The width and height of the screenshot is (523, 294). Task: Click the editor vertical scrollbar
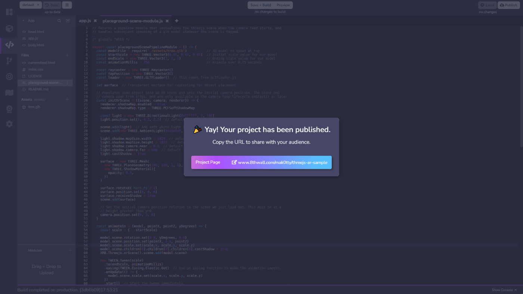point(521,86)
